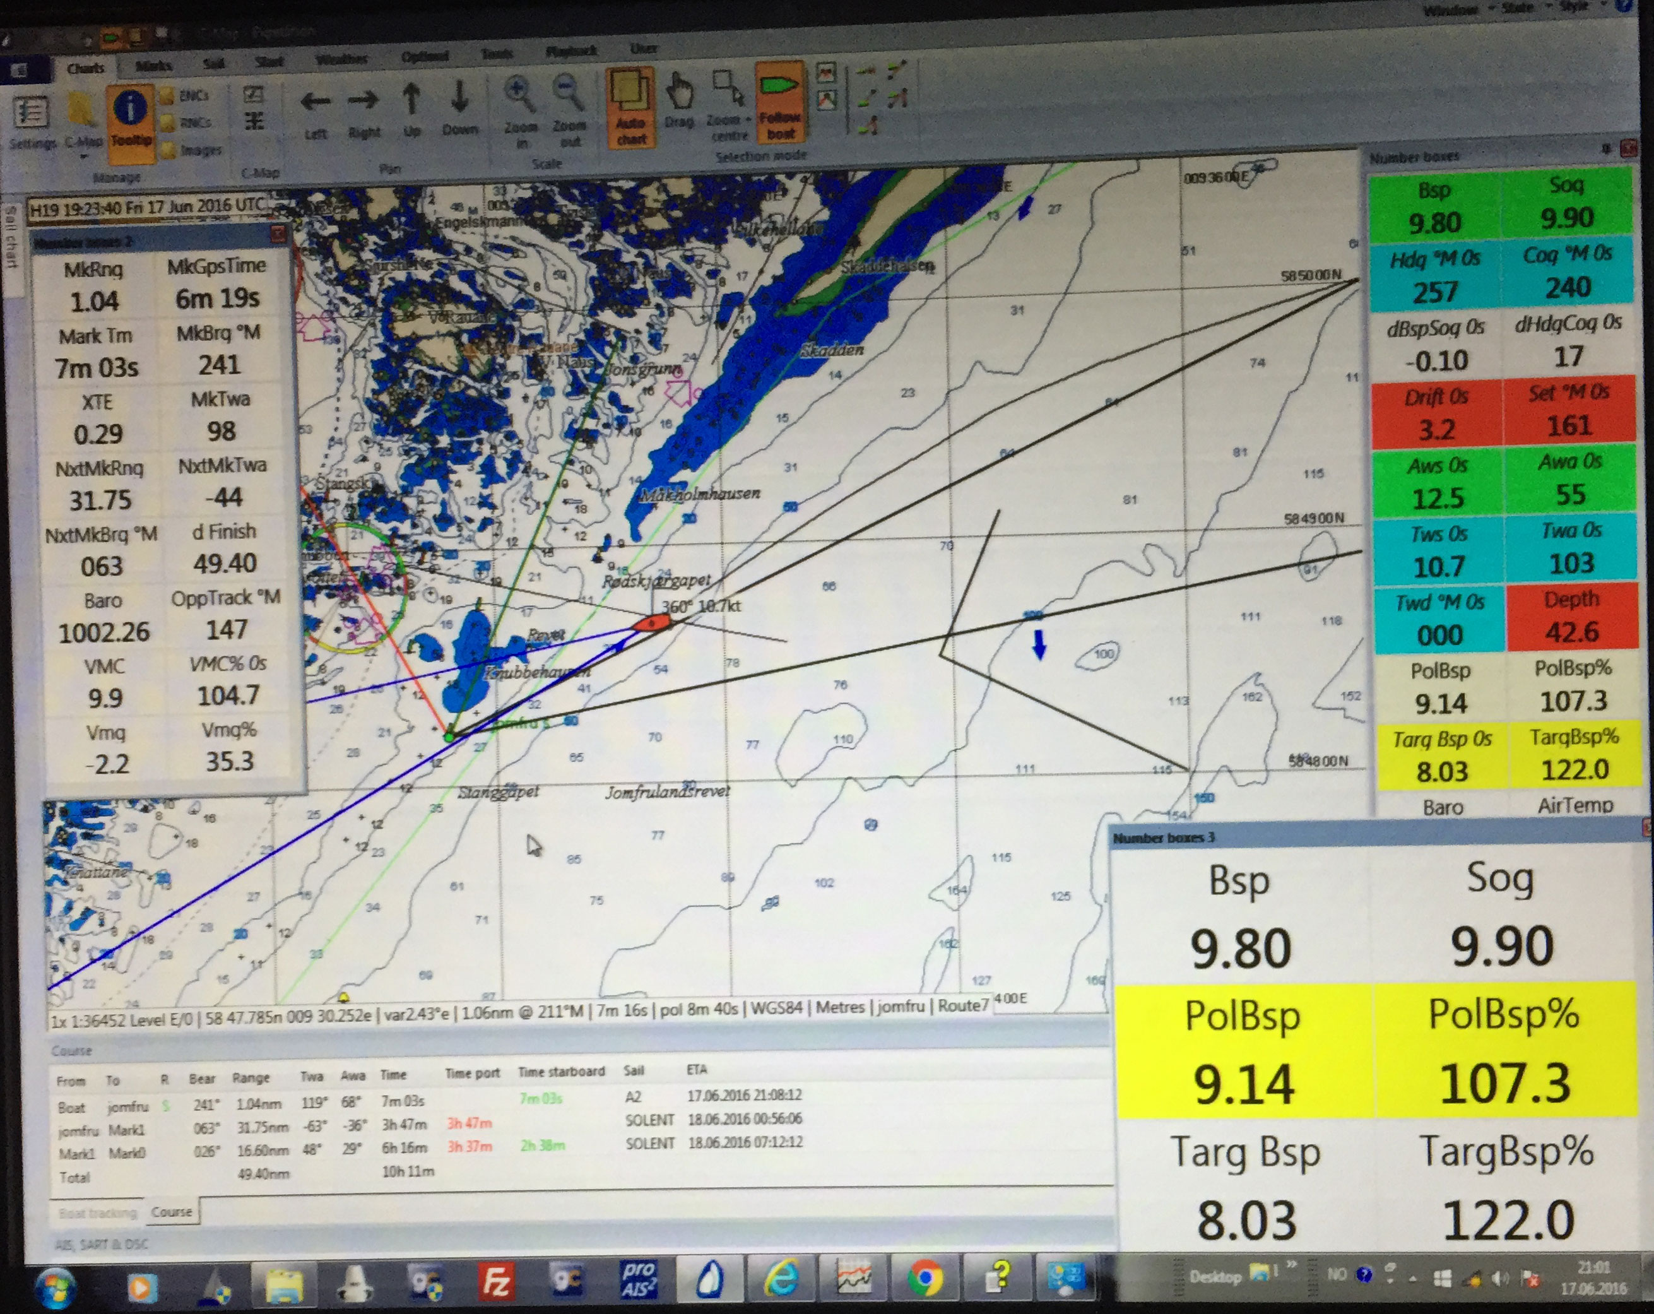1654x1314 pixels.
Task: Select the Course tab at bottom
Action: pos(172,1211)
